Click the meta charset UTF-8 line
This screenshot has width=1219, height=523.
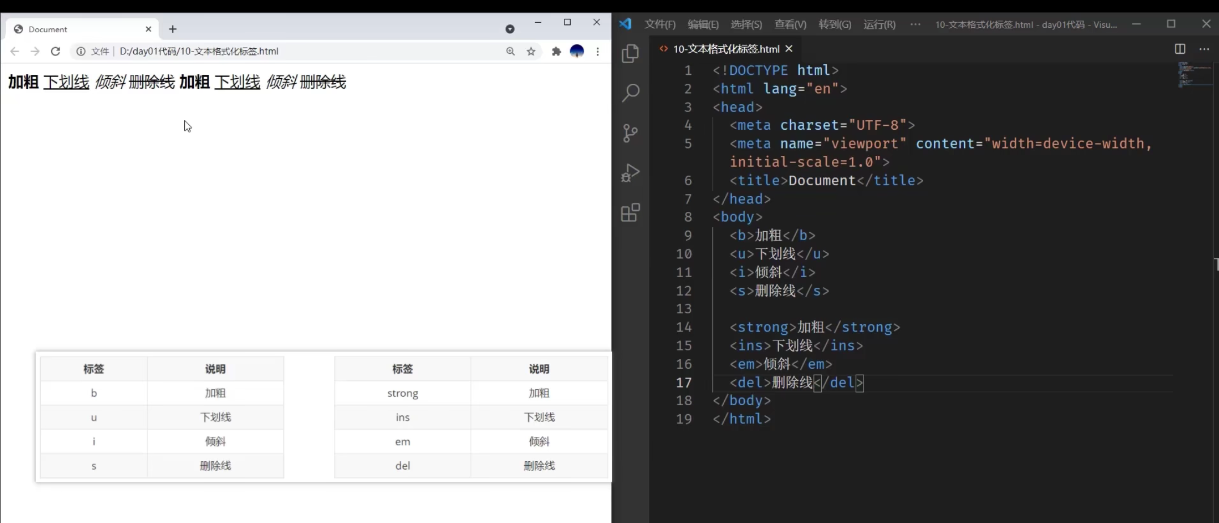click(x=822, y=125)
